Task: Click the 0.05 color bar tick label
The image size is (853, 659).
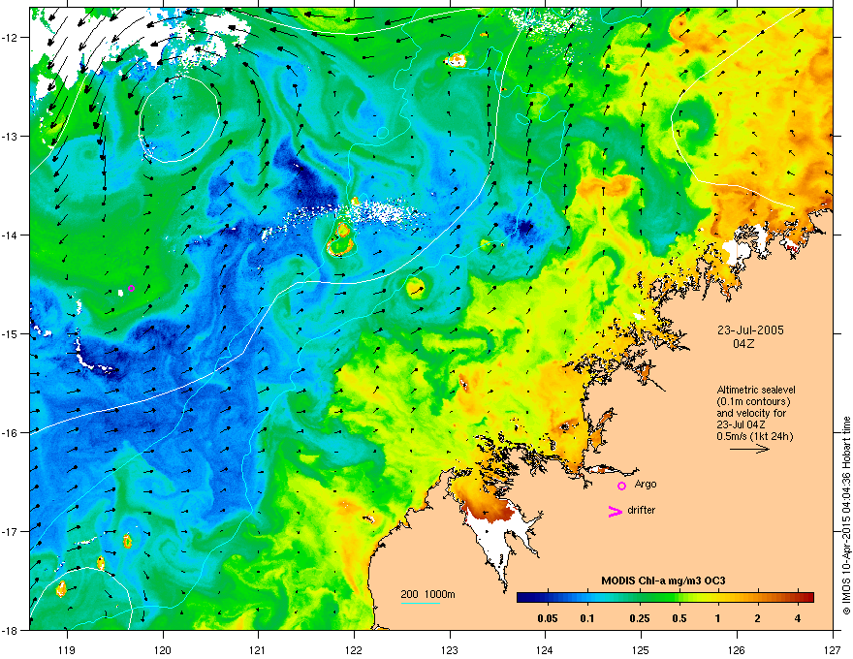Action: click(548, 618)
